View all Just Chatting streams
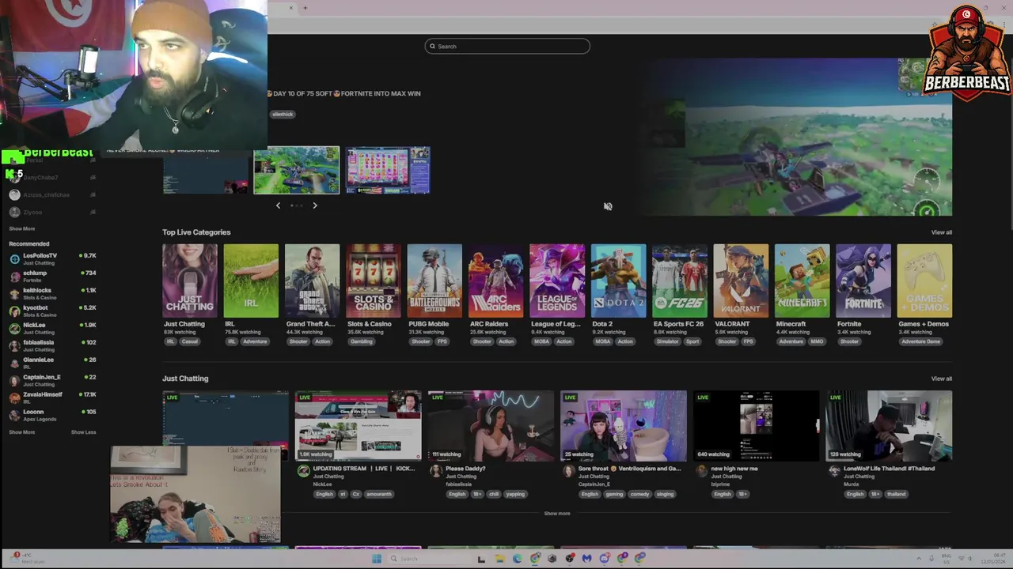Screen dimensions: 1013x569 [x=942, y=379]
